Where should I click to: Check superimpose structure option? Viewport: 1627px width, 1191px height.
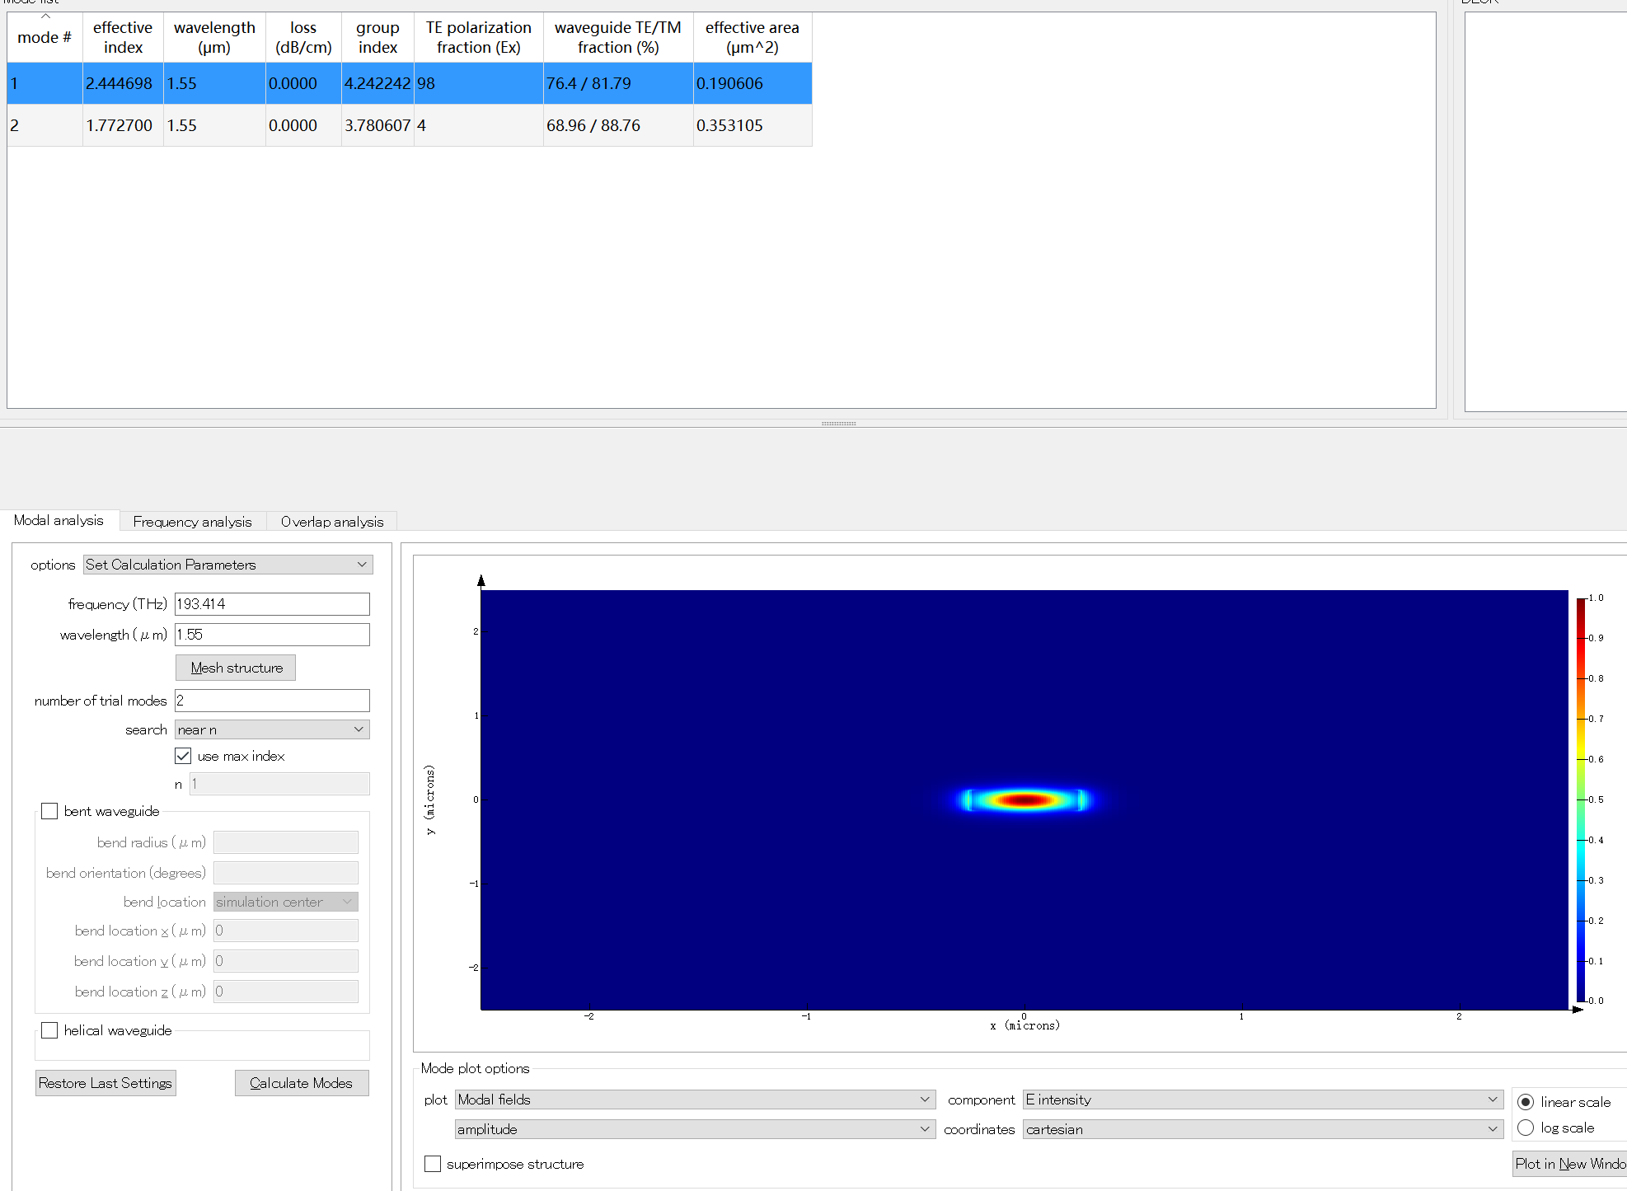tap(433, 1164)
